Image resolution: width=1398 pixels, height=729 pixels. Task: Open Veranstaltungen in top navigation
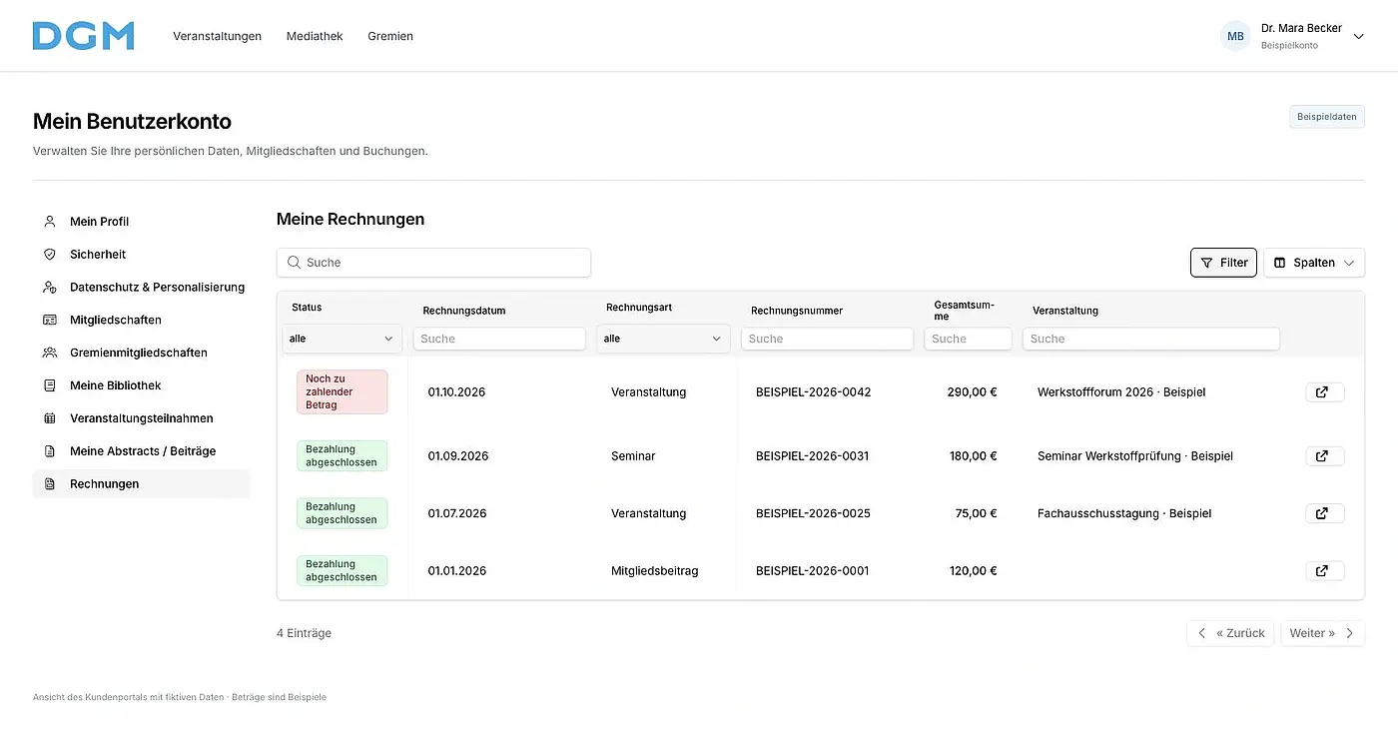(217, 36)
